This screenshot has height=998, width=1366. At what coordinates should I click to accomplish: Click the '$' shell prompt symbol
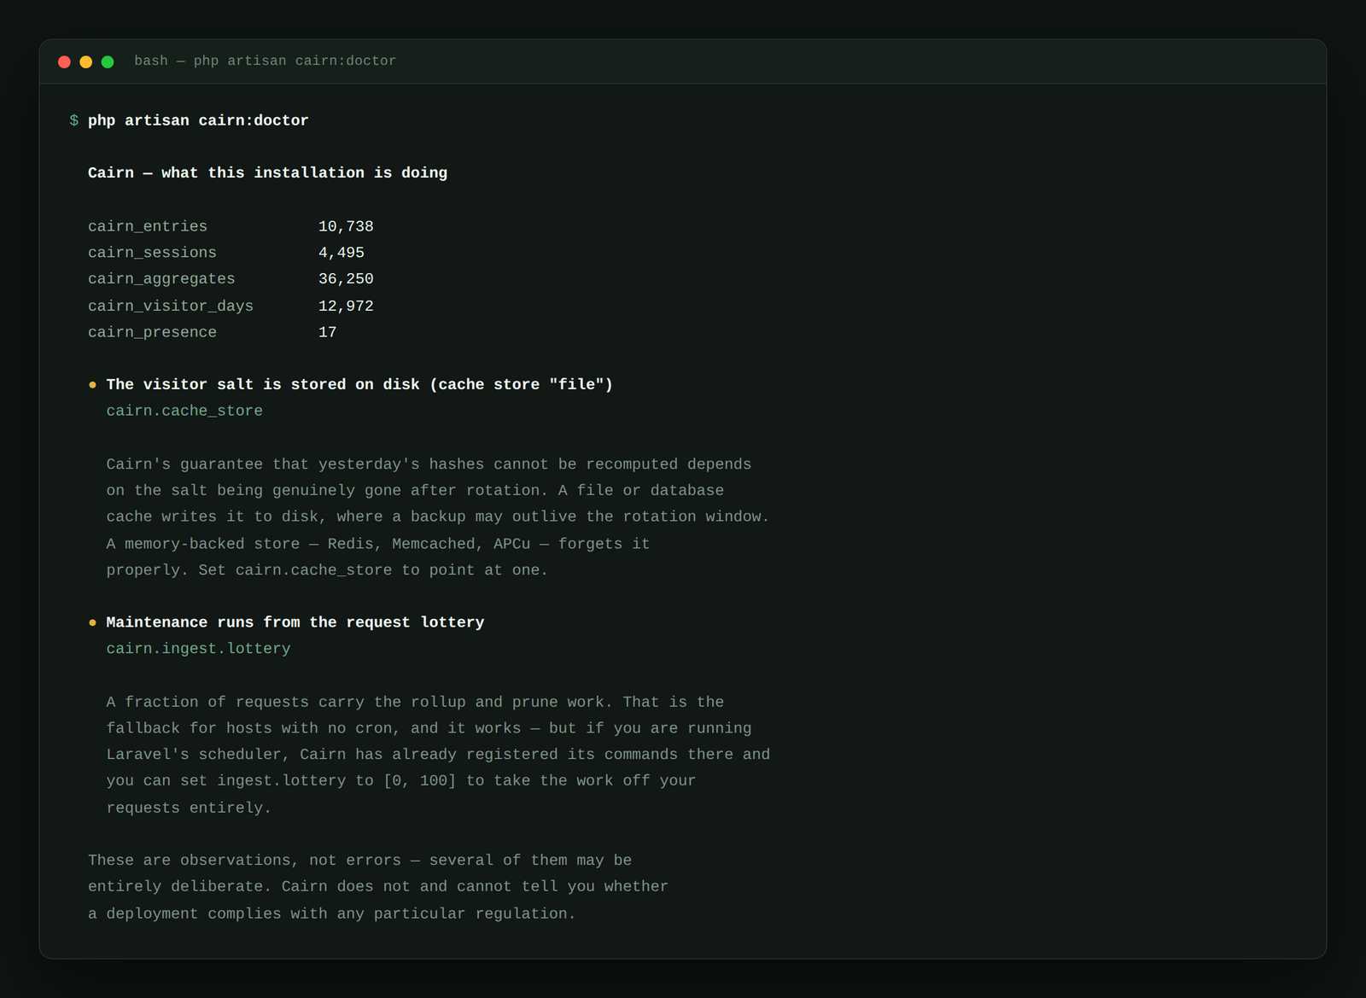tap(74, 120)
